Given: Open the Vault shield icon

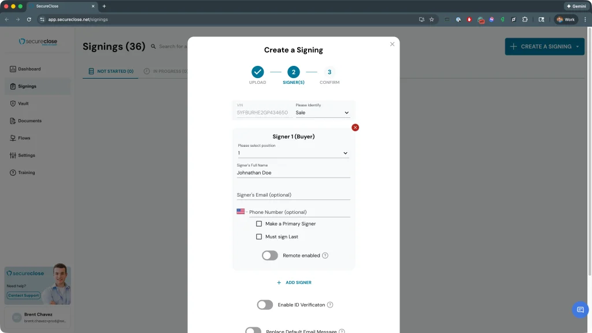Looking at the screenshot, I should 13,103.
